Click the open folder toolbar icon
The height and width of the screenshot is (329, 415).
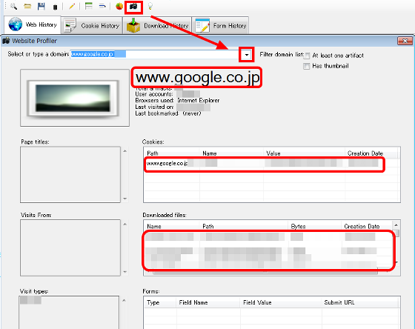[27, 6]
